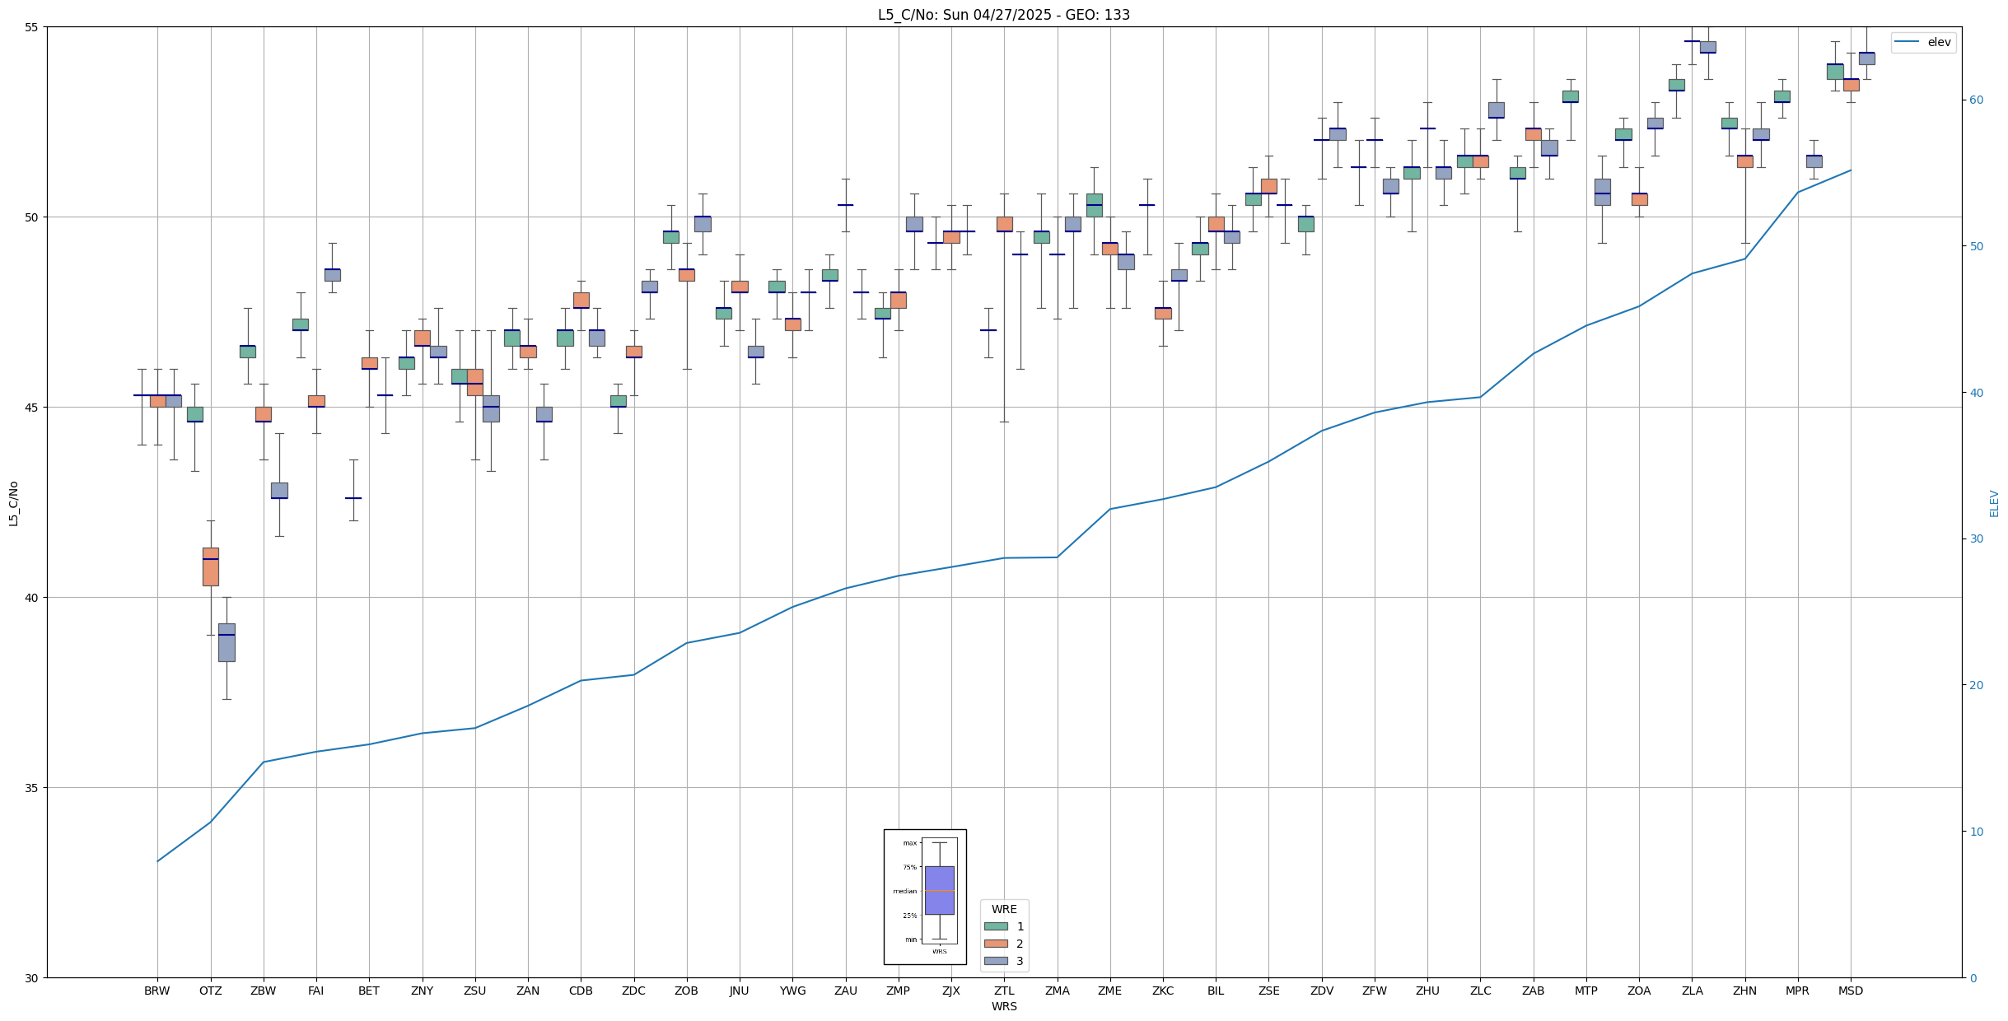Click the green WRE 1 legend swatch

point(996,926)
